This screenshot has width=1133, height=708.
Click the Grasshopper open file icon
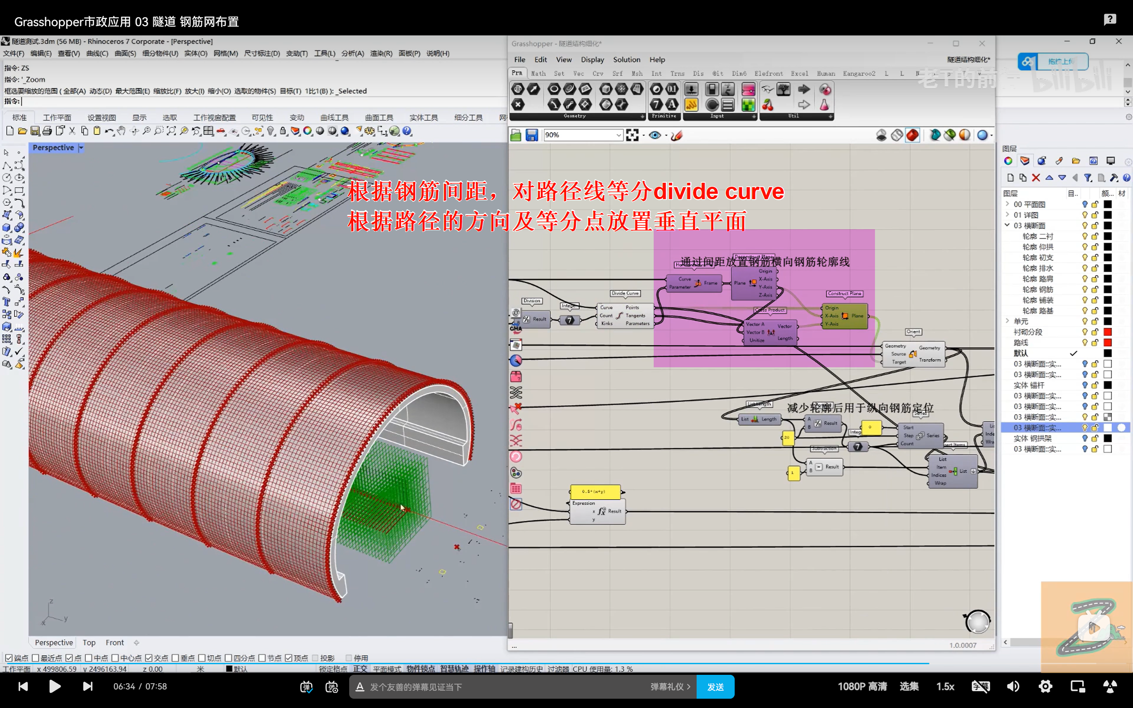(516, 135)
